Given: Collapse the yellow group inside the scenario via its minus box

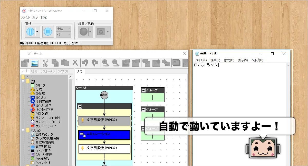Looking at the screenshot, I should 80,106.
